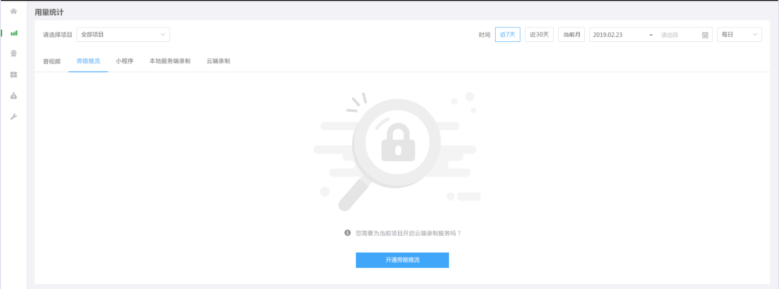Select the usage statistics bar chart icon
779x289 pixels.
[x=14, y=33]
